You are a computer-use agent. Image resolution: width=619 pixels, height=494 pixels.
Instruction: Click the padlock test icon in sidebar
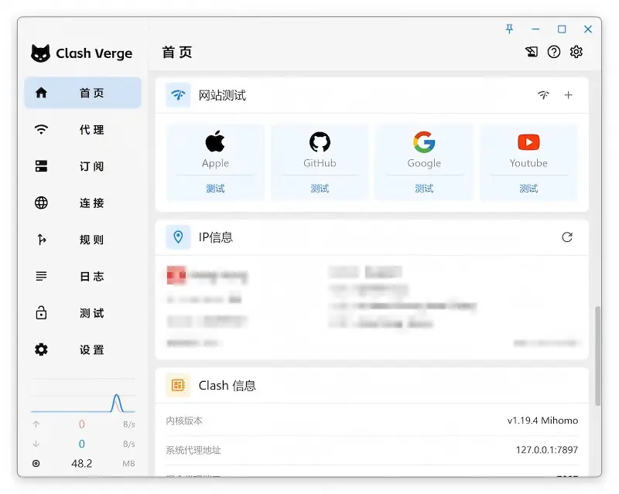41,313
